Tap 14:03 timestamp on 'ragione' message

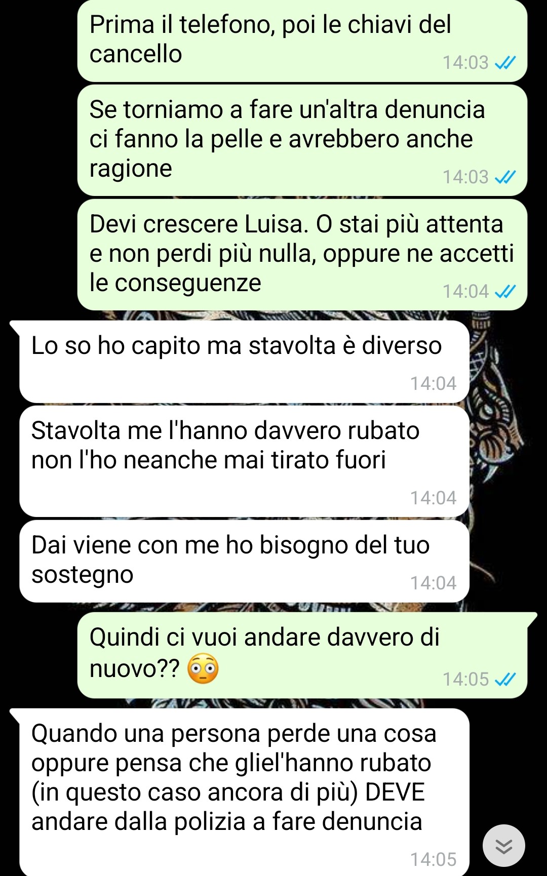point(465,177)
